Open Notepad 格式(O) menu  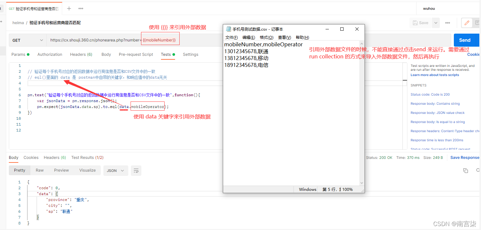pyautogui.click(x=266, y=38)
